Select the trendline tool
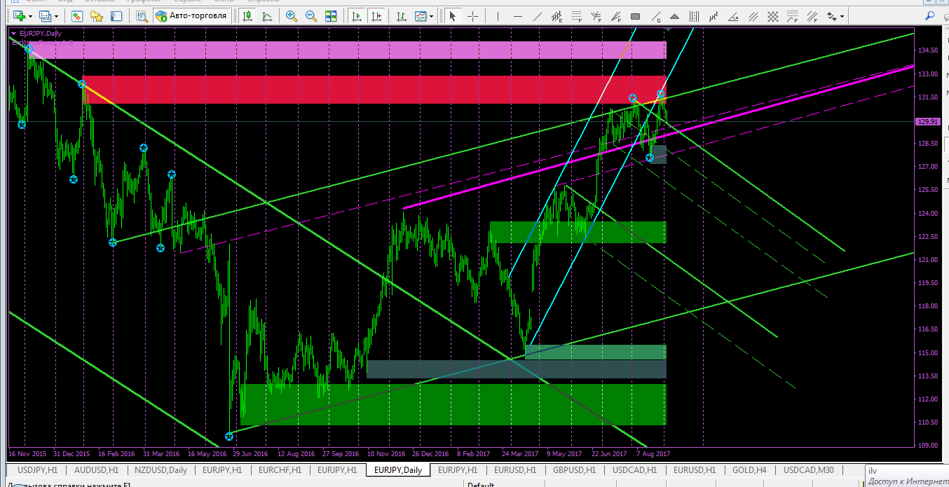 click(x=538, y=15)
